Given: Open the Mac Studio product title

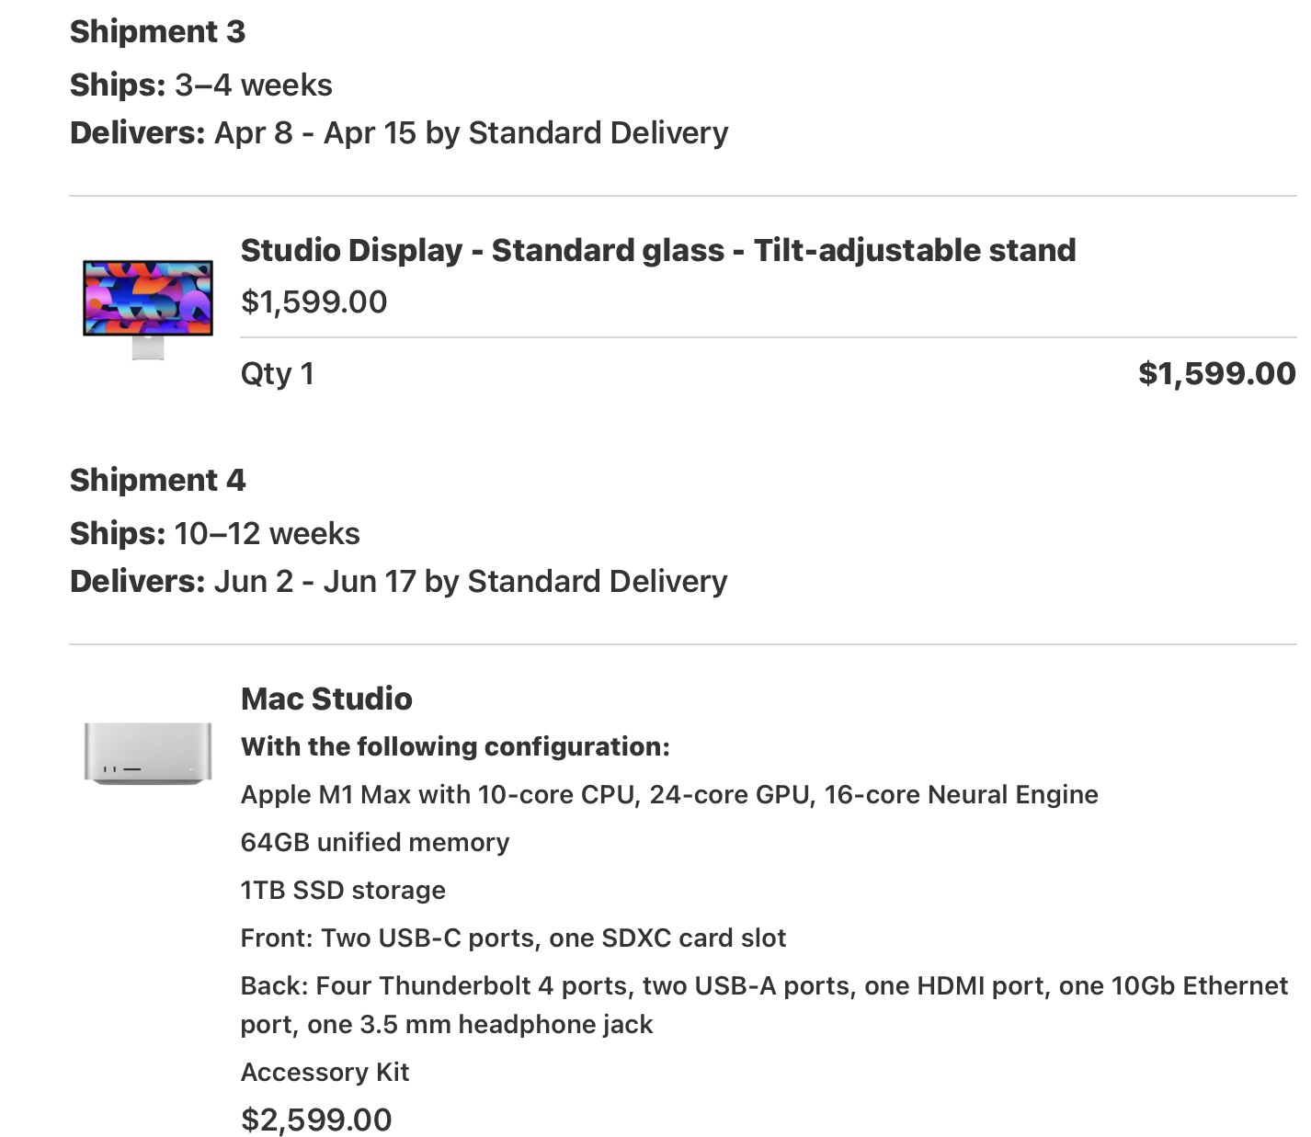Looking at the screenshot, I should pos(326,699).
